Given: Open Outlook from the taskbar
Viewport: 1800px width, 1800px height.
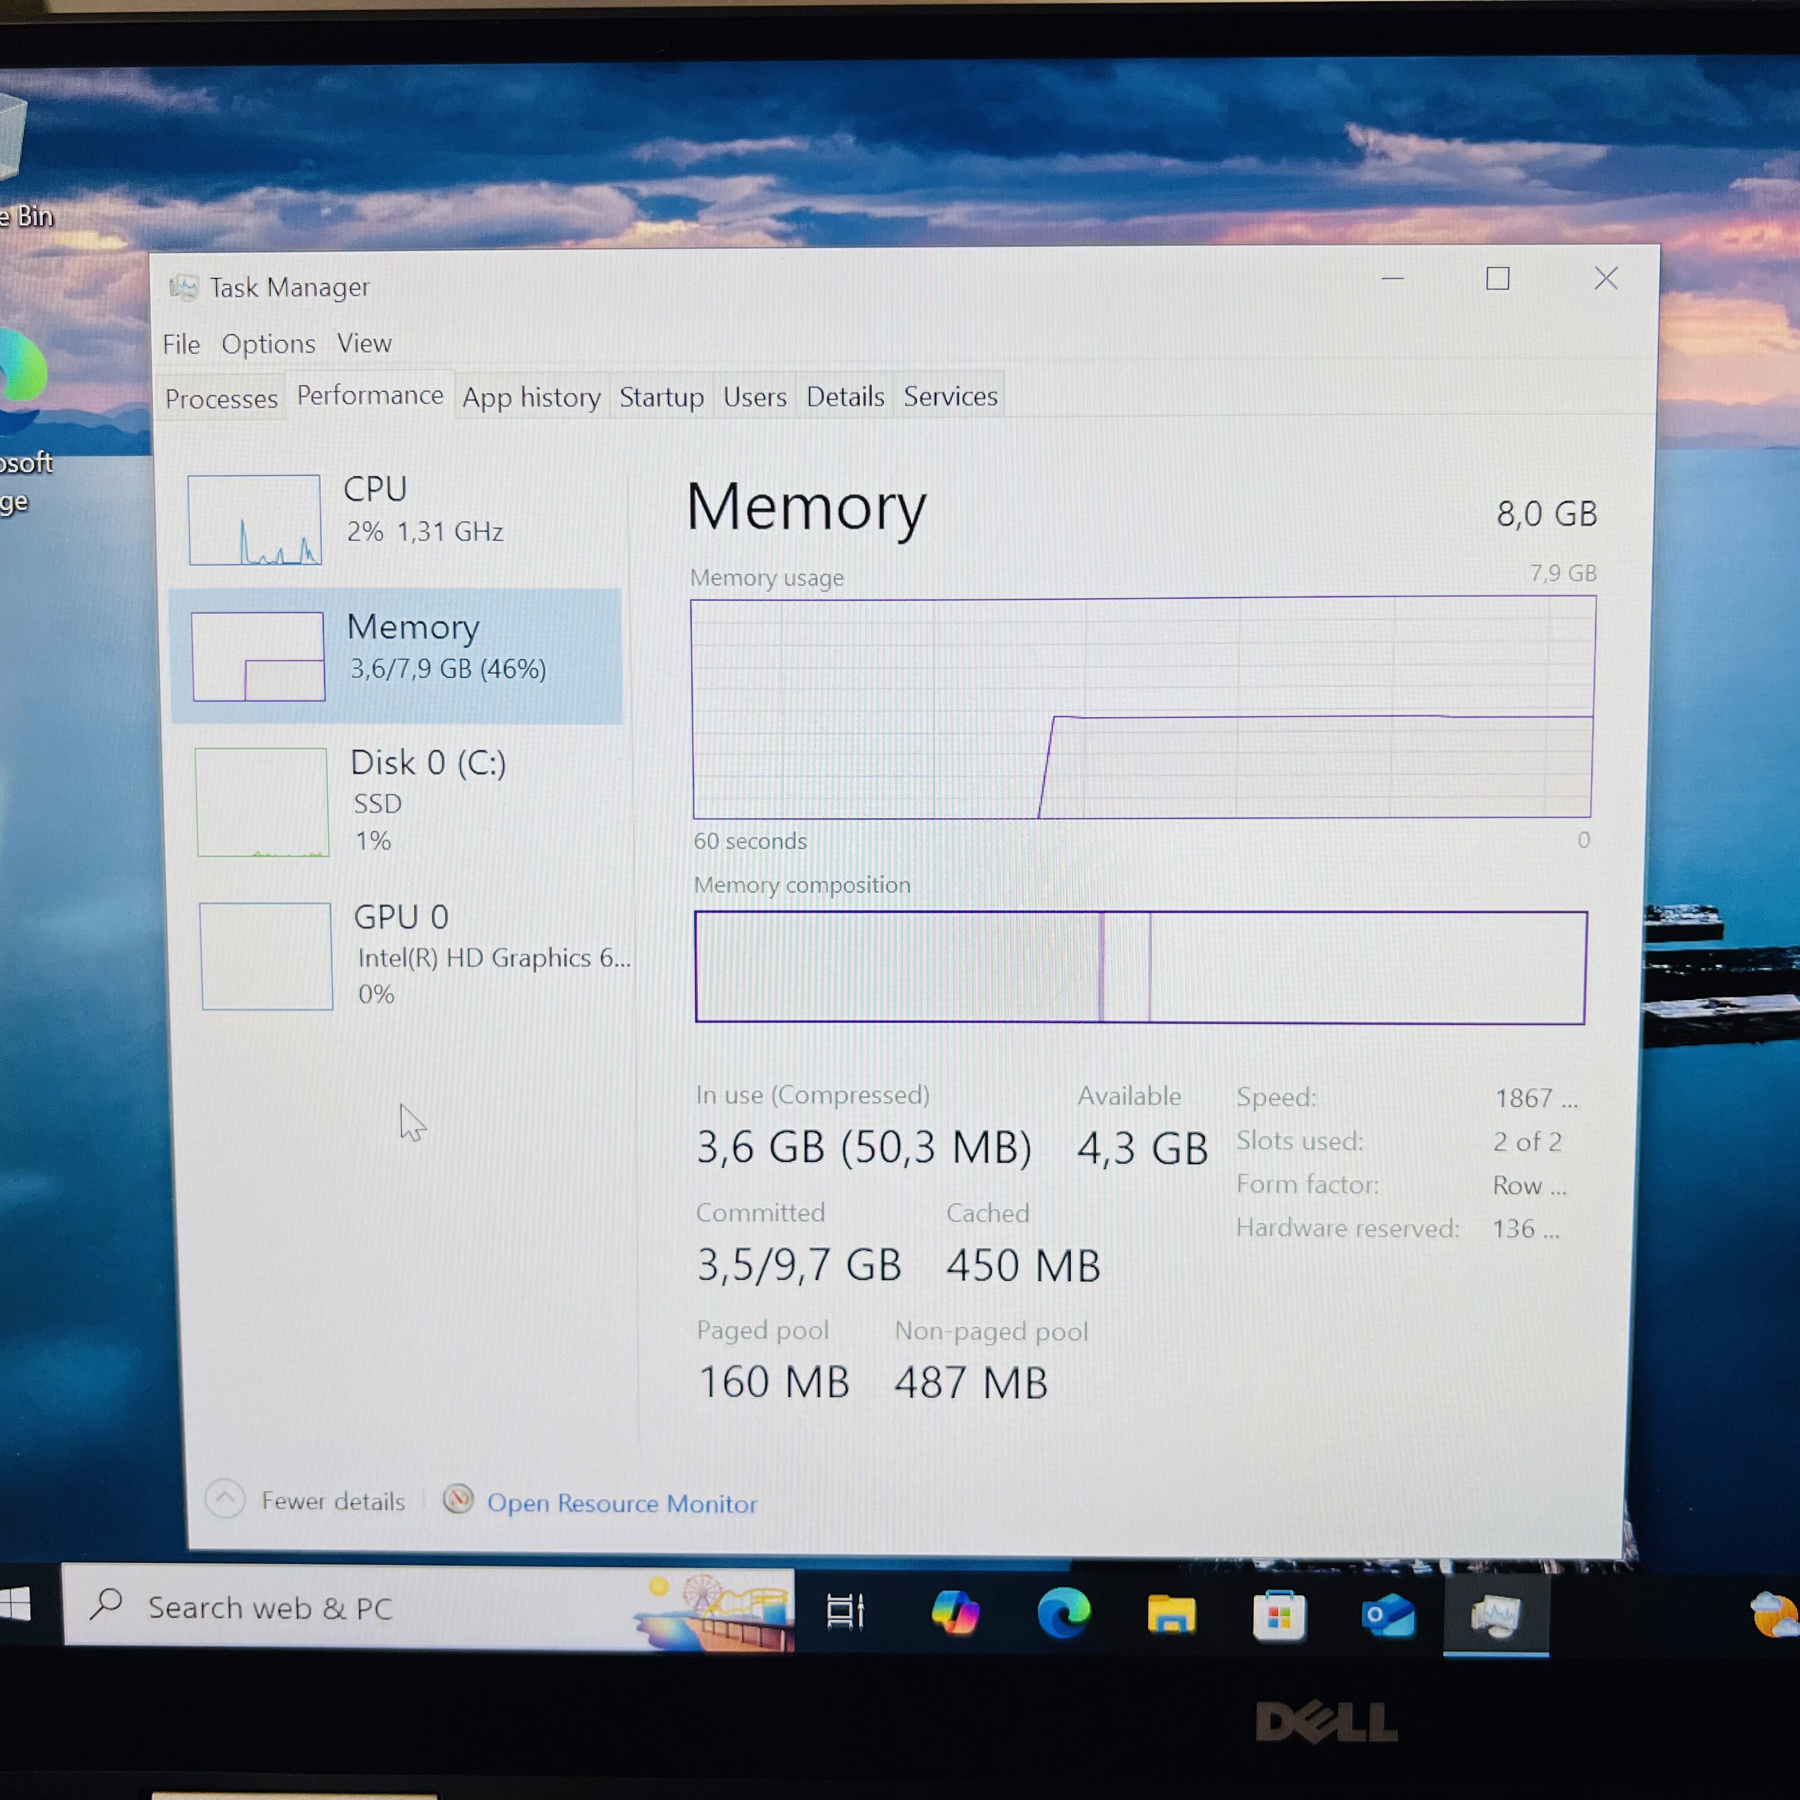Looking at the screenshot, I should pos(1387,1615).
